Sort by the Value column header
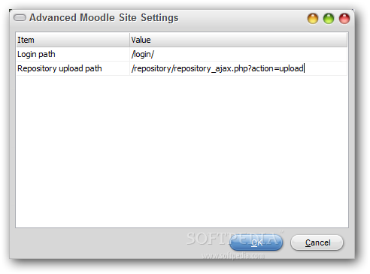The image size is (370, 274). coord(238,40)
